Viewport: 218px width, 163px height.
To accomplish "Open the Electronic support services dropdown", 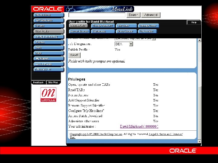I will point(135,39).
